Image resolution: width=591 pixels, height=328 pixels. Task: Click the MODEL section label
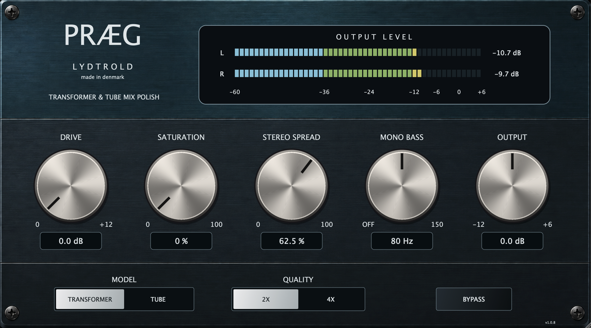pyautogui.click(x=124, y=279)
